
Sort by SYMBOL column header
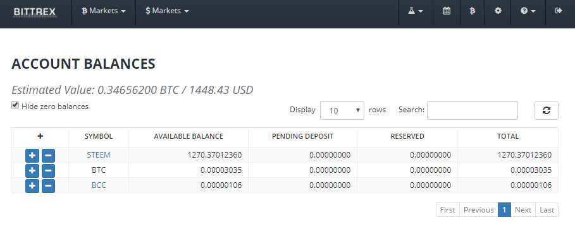(99, 136)
